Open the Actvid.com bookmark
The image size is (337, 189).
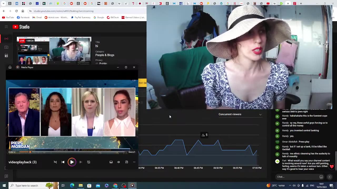57,18
